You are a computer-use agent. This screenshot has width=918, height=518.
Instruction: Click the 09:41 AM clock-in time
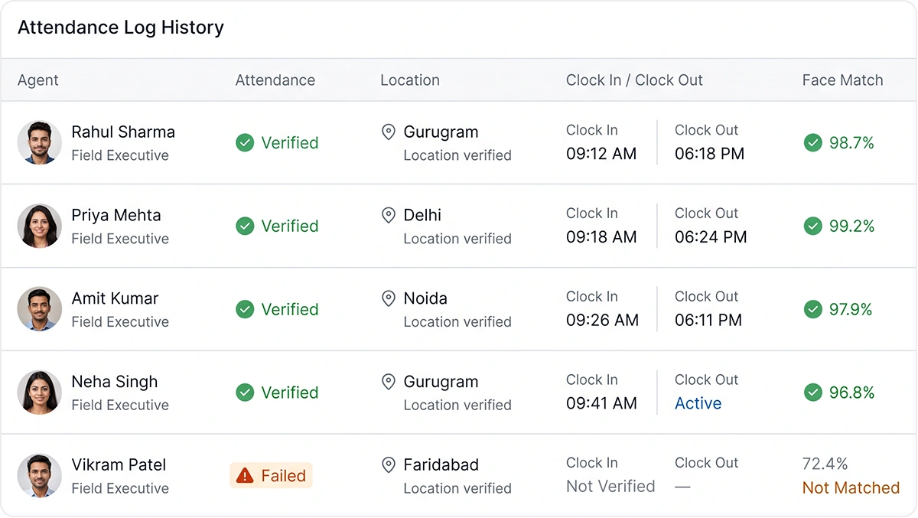point(601,403)
